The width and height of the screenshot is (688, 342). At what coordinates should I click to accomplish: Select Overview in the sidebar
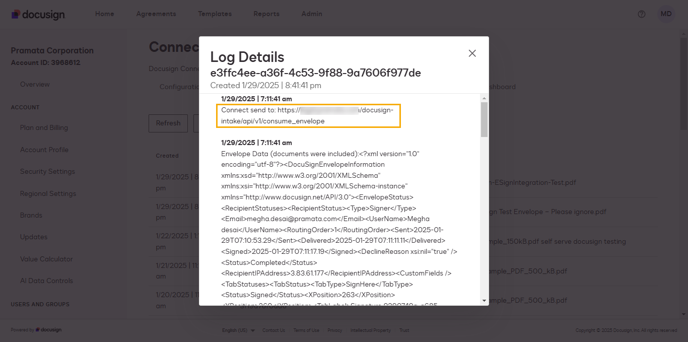click(35, 85)
